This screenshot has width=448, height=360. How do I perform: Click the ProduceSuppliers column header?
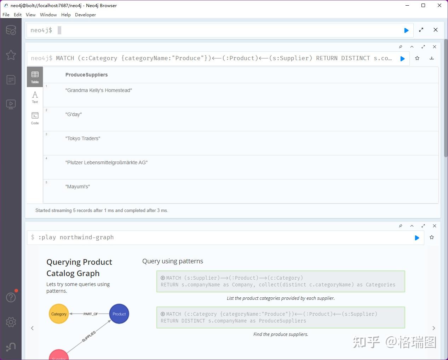click(x=86, y=75)
